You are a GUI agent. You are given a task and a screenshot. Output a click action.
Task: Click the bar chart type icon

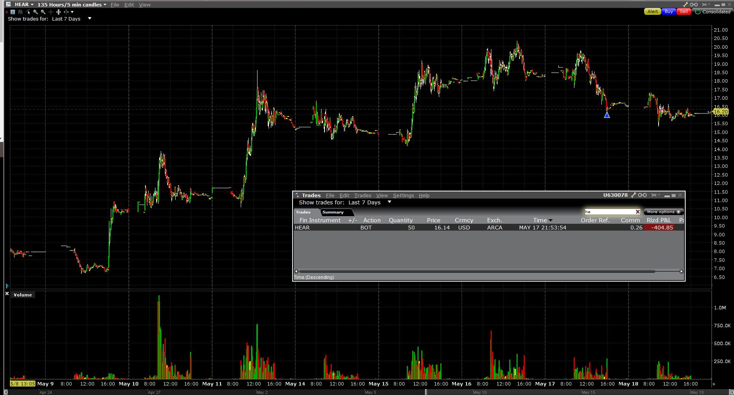click(x=20, y=12)
